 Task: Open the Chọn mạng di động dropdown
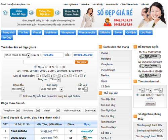[17, 55]
